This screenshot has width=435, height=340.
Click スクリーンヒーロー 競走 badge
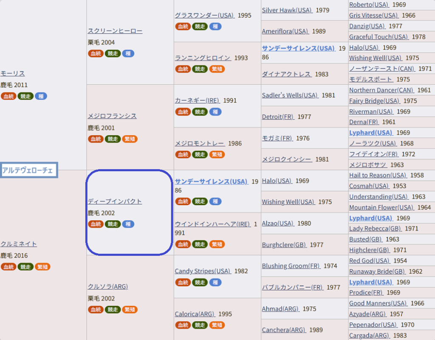(113, 53)
